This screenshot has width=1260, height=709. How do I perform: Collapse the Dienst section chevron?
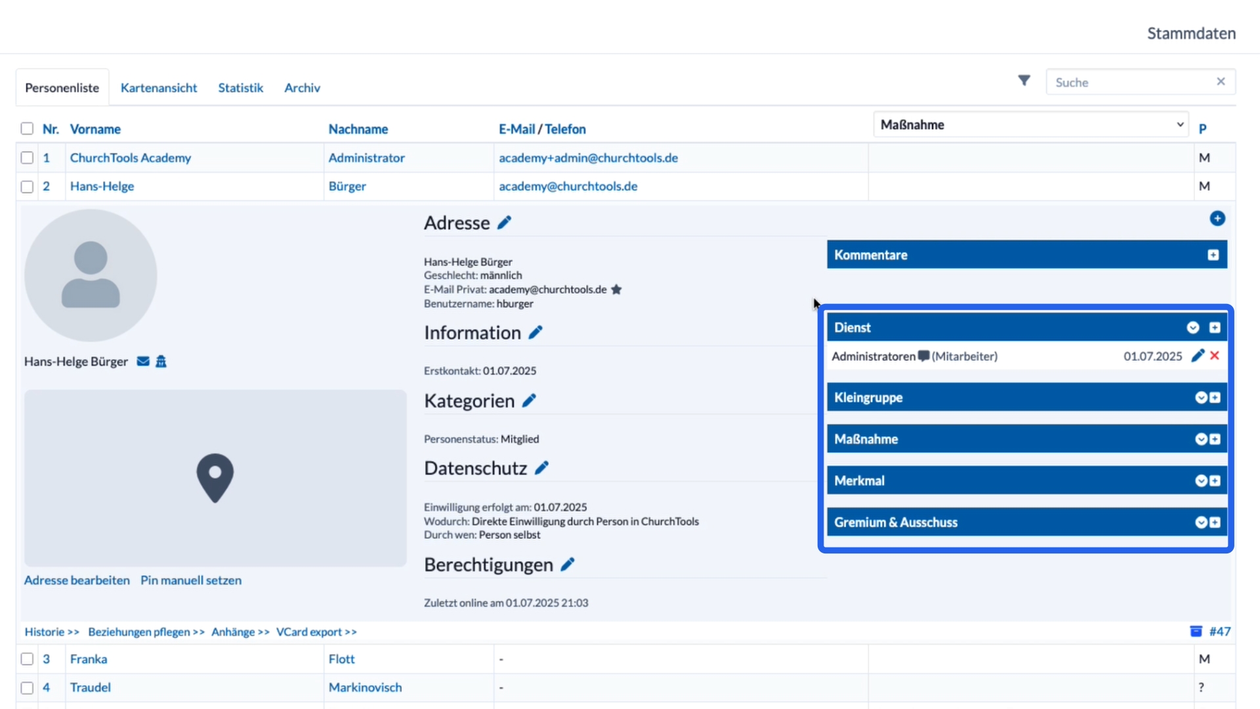pos(1193,328)
